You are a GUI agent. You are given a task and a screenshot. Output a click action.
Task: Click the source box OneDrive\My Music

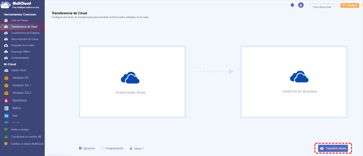pos(132,82)
